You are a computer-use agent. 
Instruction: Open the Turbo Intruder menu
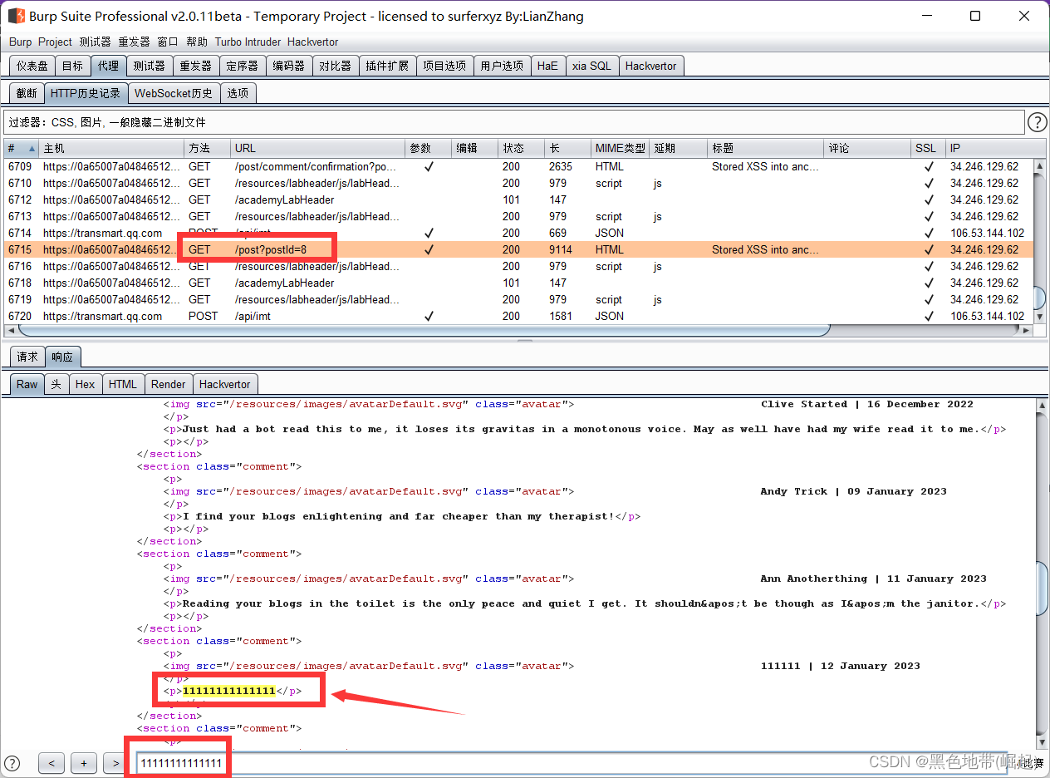point(248,42)
